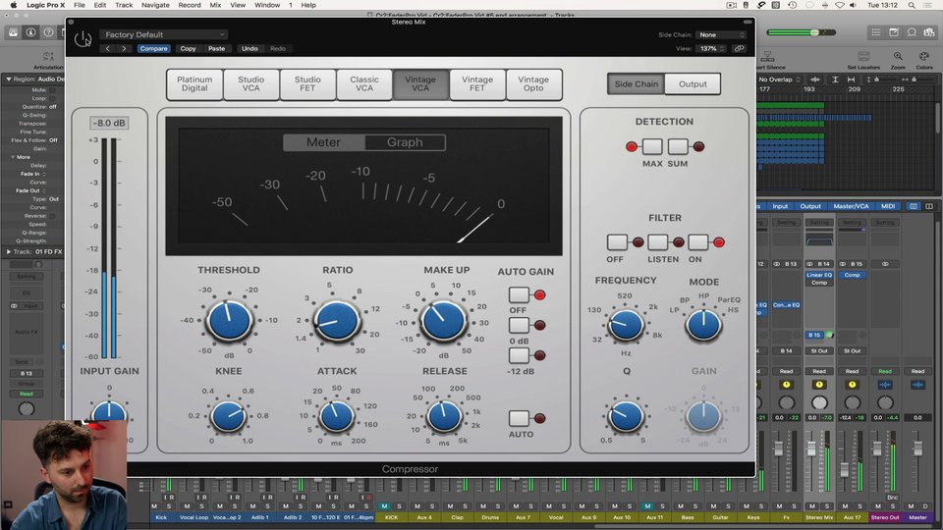Solo the Aux 17 channel strip
Screen dimensions: 943x530
pyautogui.click(x=860, y=506)
